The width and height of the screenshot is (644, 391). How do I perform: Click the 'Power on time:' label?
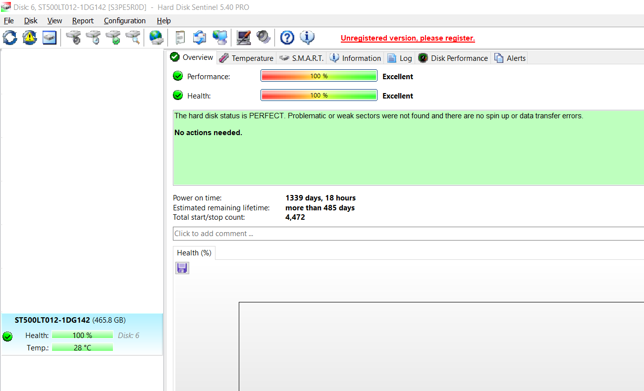tap(197, 198)
